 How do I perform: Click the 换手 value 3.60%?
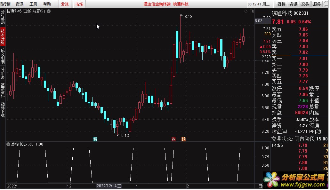point(302,119)
